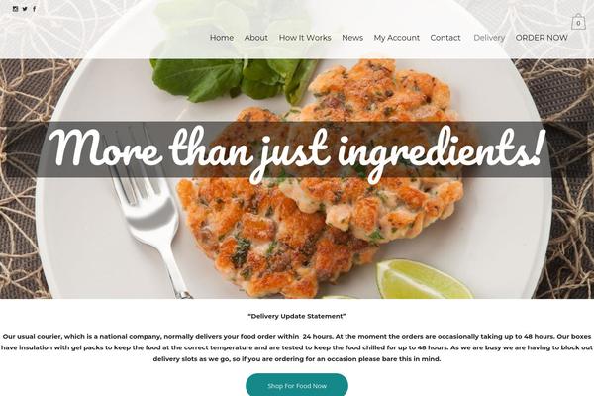Click the Shop For Food Now button
The image size is (594, 396).
click(x=297, y=386)
